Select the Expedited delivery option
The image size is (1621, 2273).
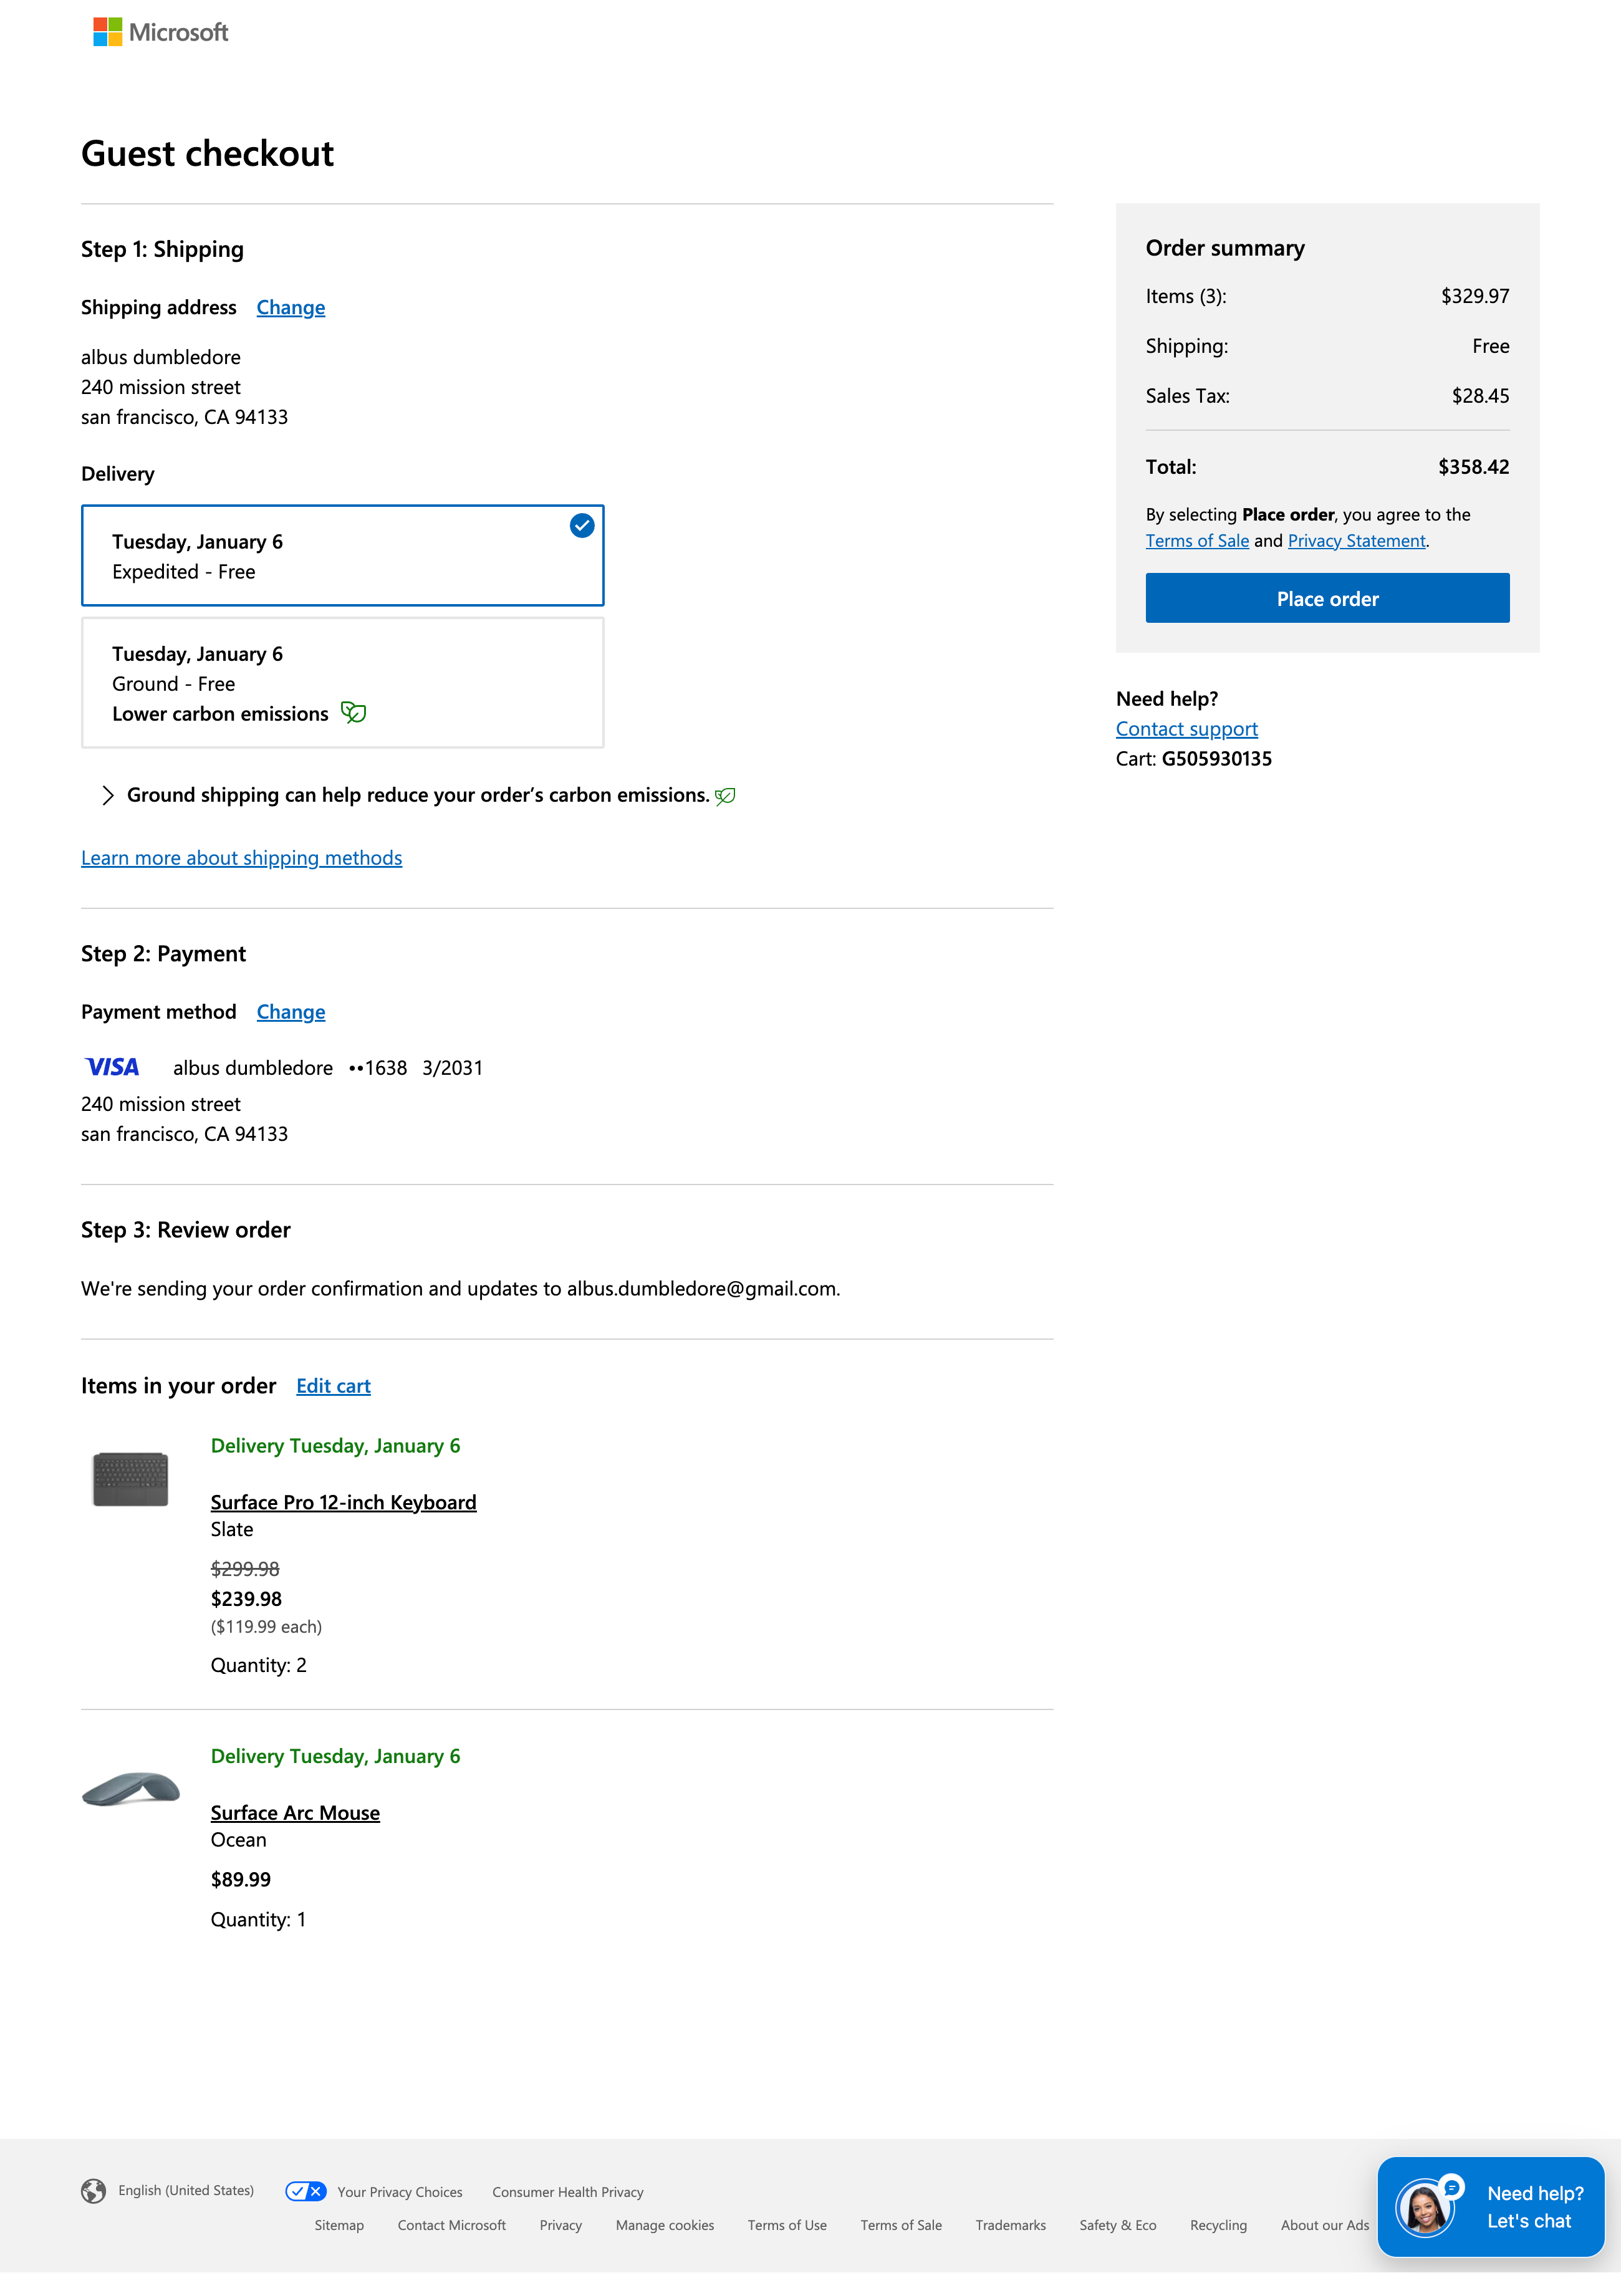pos(342,555)
